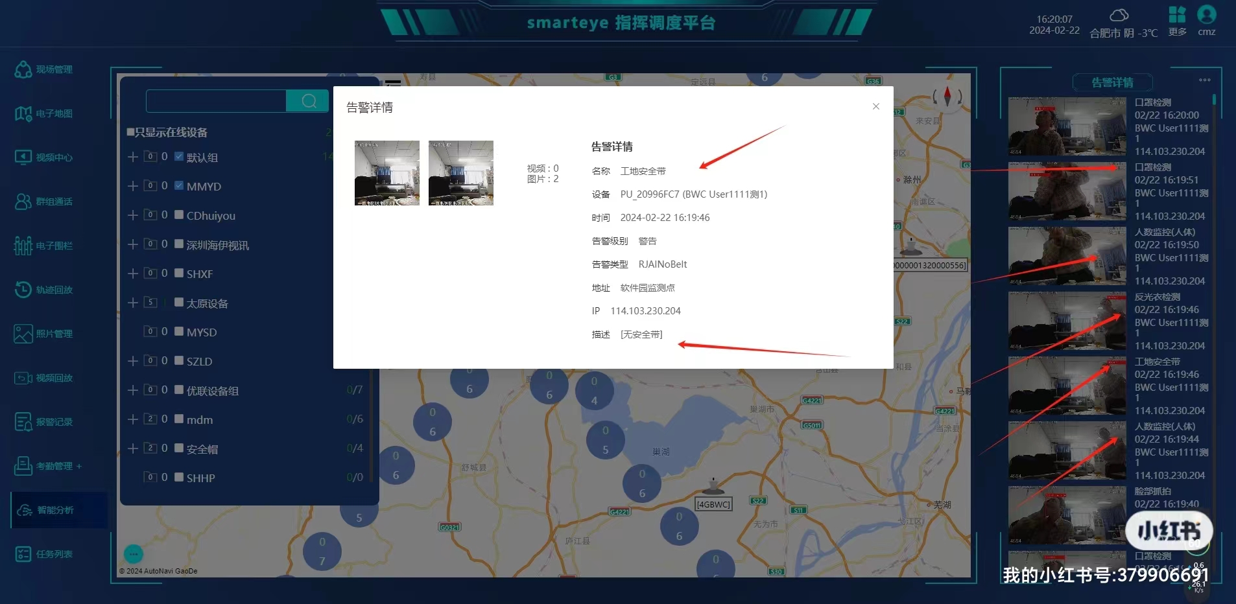Open the 视频中心 video center icon

[23, 157]
